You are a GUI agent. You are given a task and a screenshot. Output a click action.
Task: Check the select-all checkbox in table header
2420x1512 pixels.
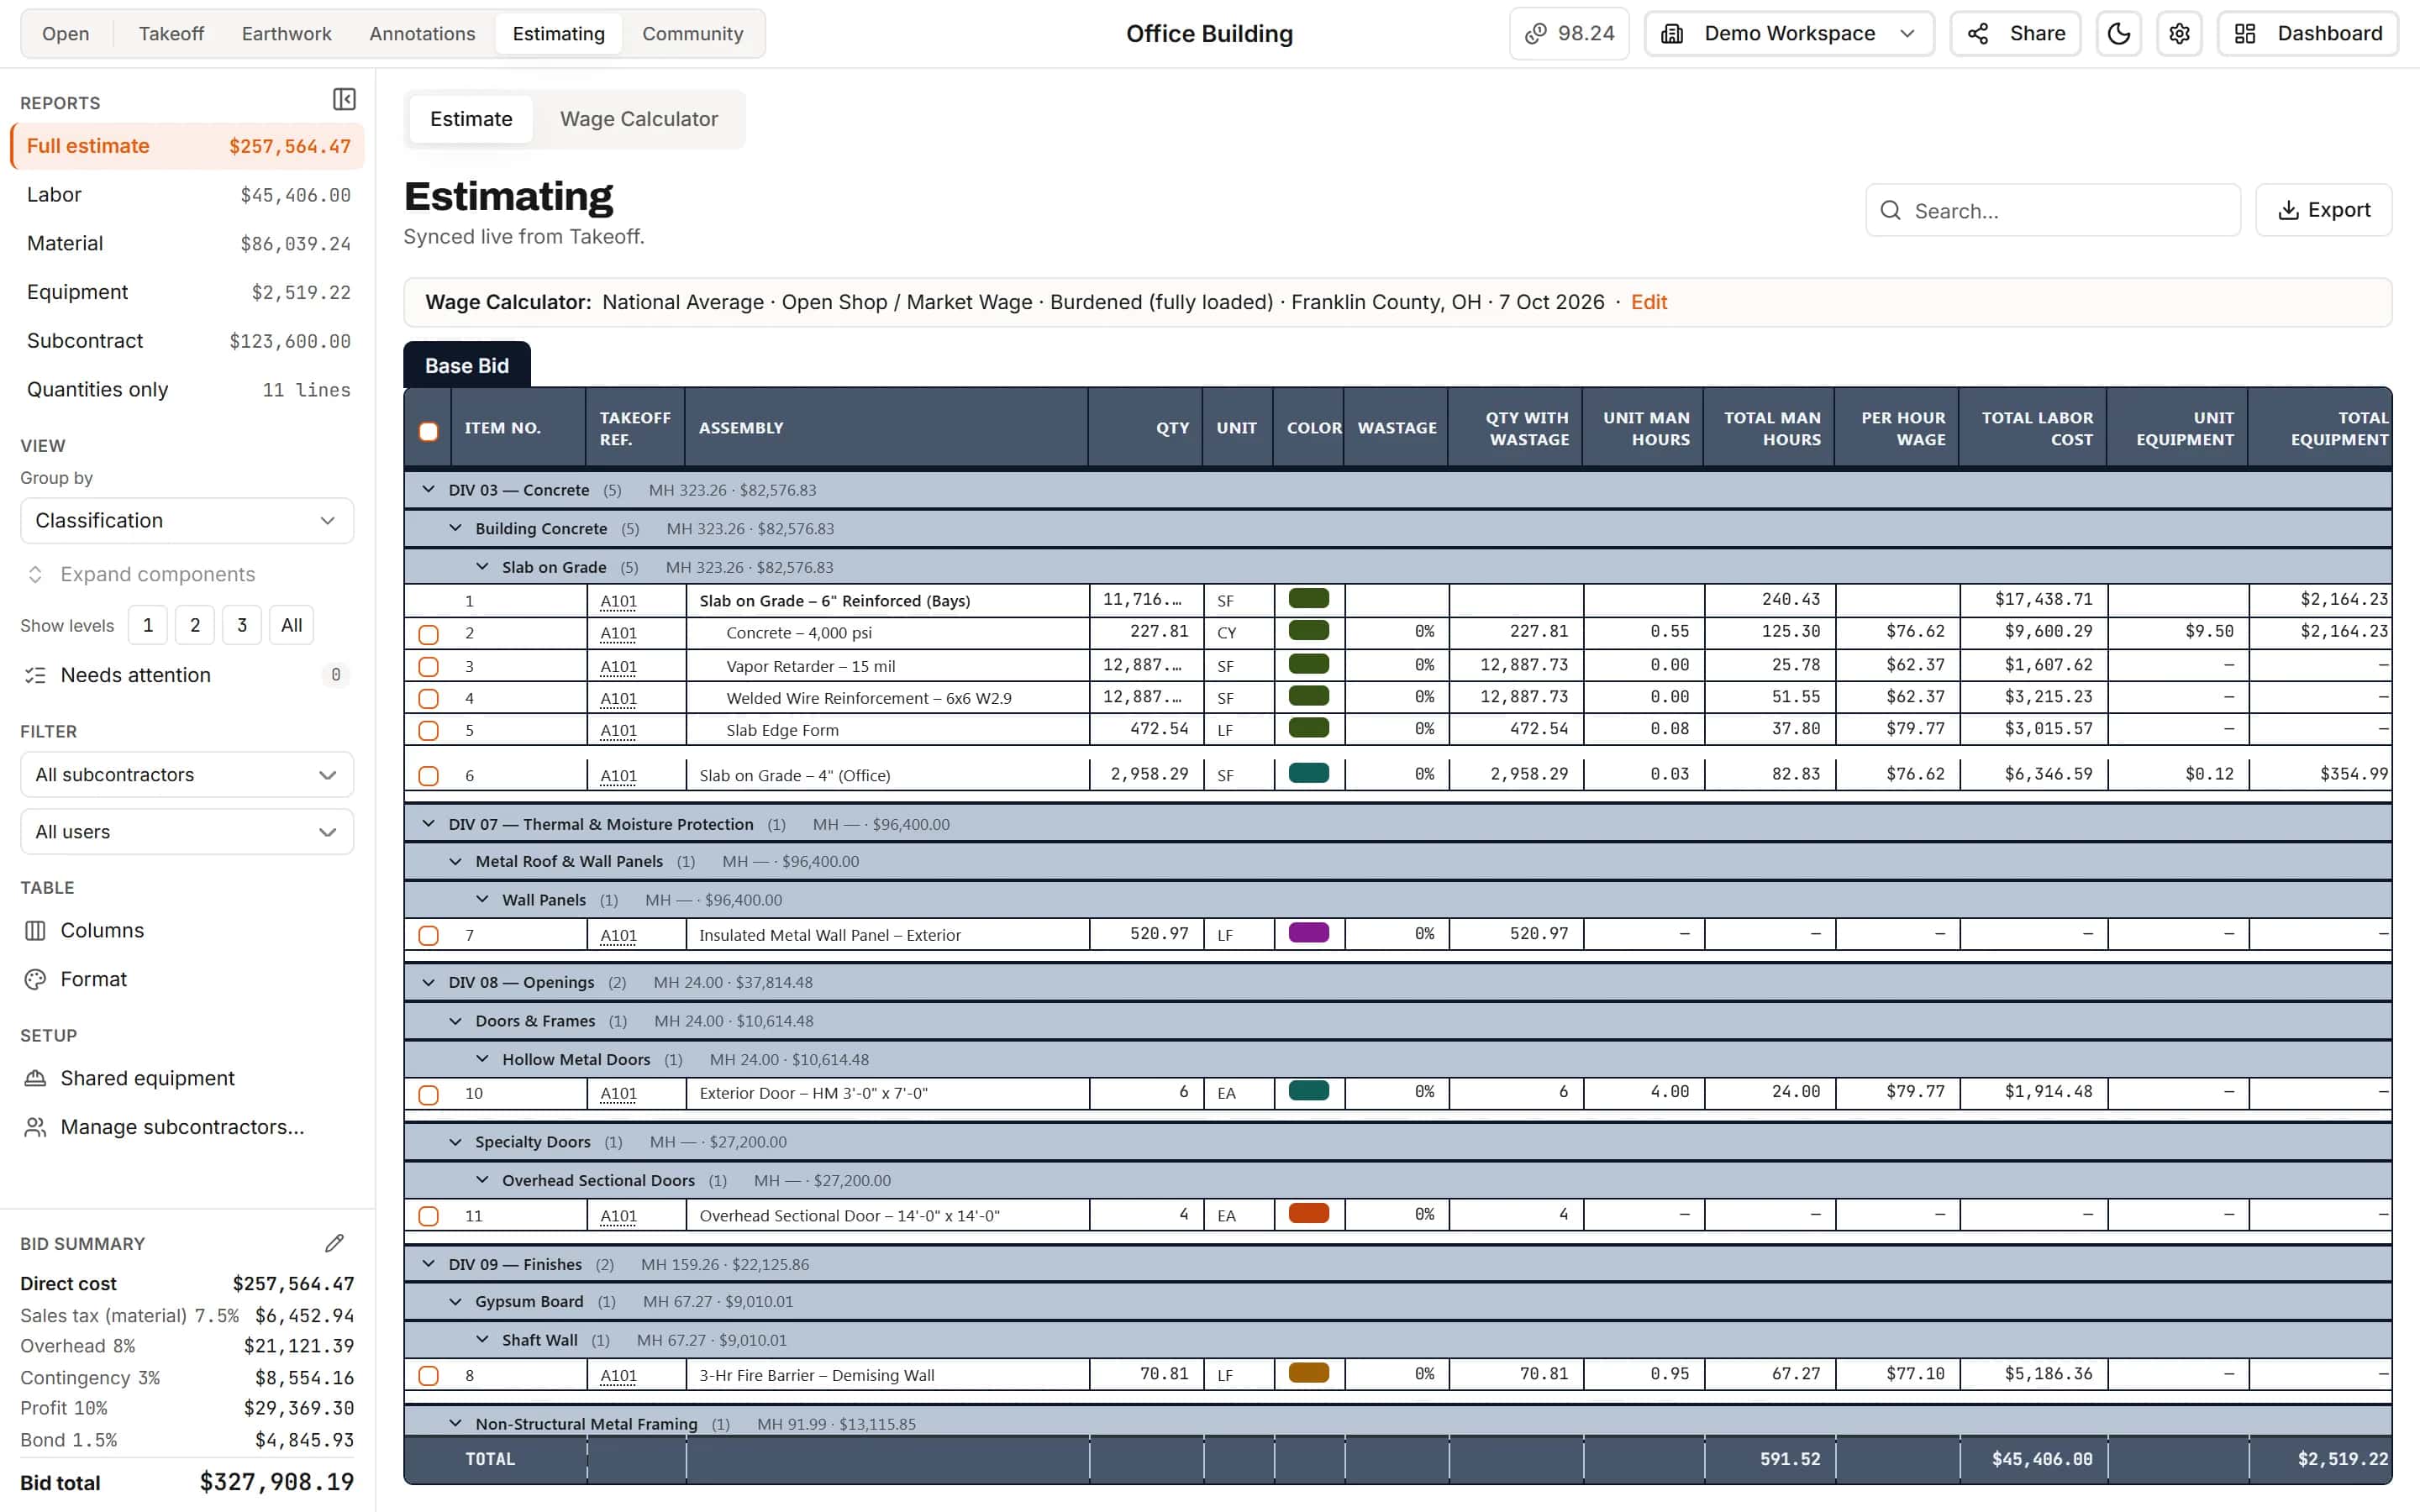pos(428,431)
